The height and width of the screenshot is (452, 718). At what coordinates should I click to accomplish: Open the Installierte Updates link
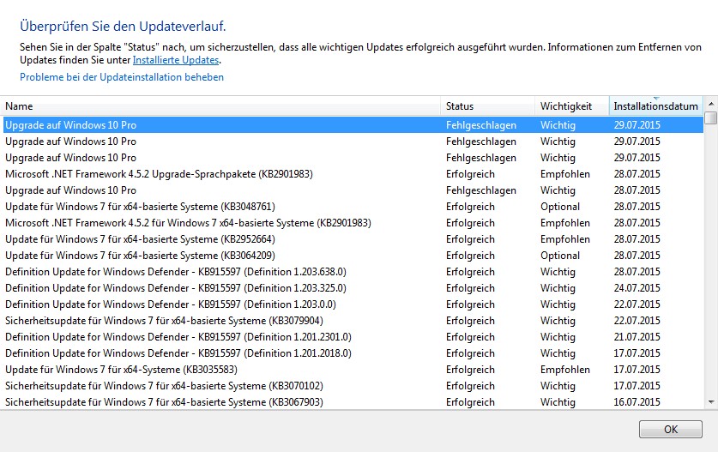[176, 60]
